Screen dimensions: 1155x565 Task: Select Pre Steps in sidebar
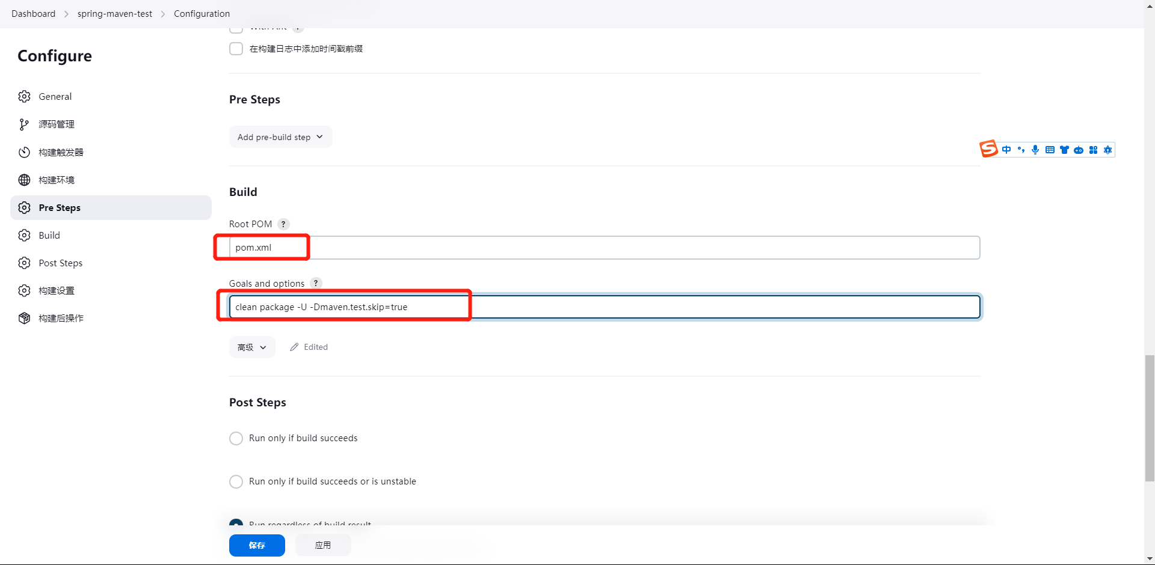pos(111,207)
